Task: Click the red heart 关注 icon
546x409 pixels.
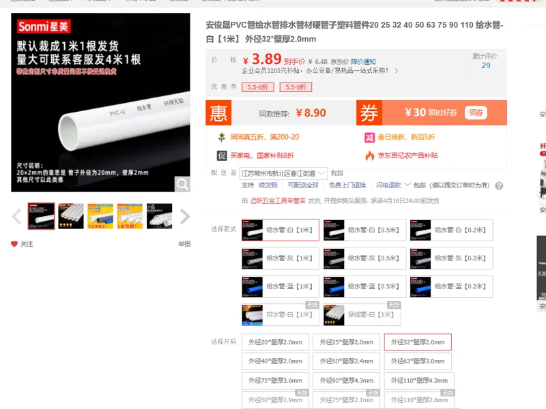Action: 14,244
